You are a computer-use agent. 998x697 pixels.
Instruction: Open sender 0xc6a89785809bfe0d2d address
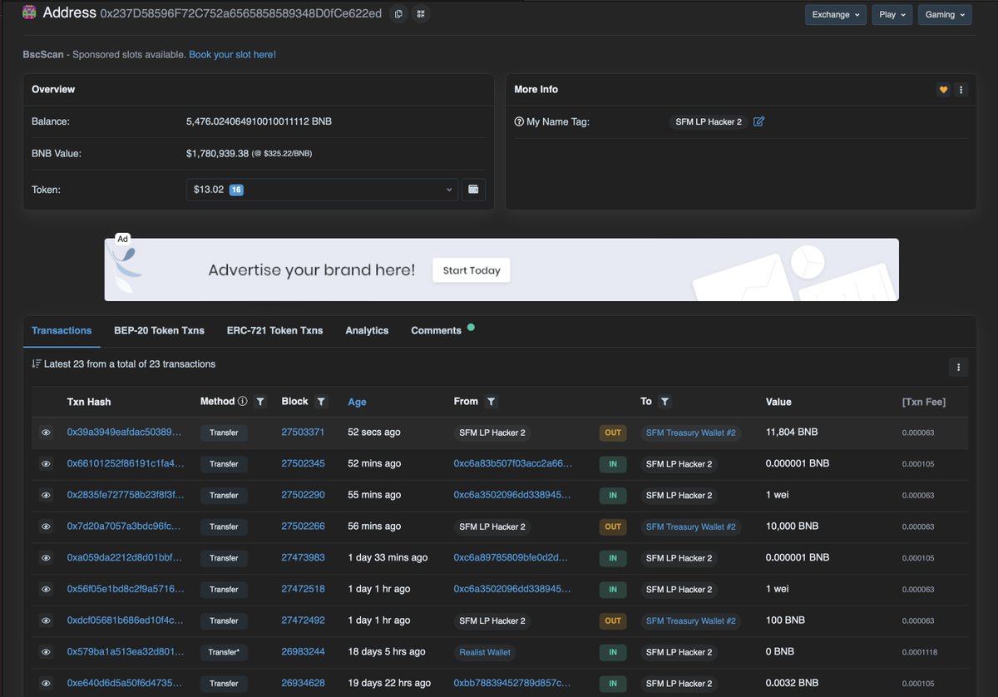[511, 557]
